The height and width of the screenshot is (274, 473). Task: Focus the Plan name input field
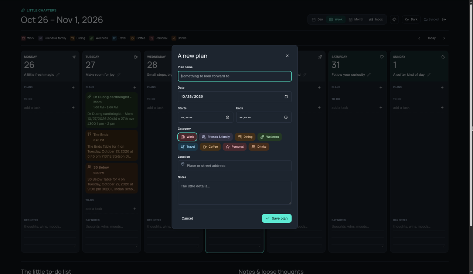point(235,76)
